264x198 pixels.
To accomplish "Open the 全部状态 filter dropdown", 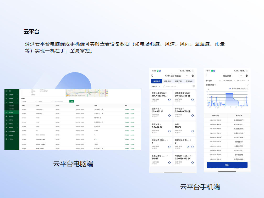I will pyautogui.click(x=156, y=86).
